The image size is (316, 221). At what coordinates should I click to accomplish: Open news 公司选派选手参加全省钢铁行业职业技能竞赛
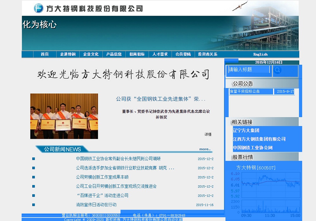(125, 168)
